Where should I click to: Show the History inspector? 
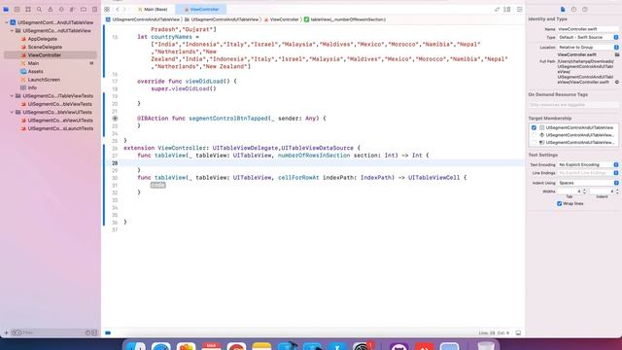[573, 9]
